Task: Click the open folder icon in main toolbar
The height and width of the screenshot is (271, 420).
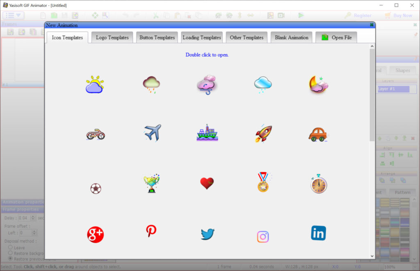Action: pos(54,16)
